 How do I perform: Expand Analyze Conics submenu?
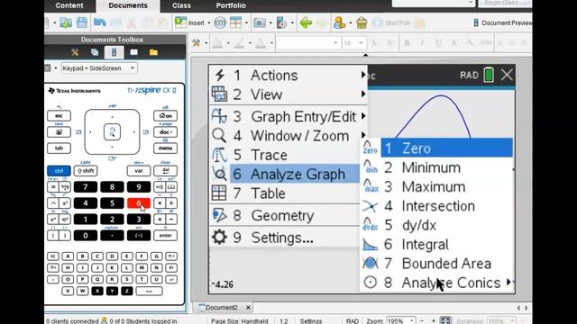point(436,283)
